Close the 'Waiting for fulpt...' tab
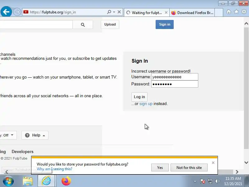The image size is (249, 187). coord(166,12)
